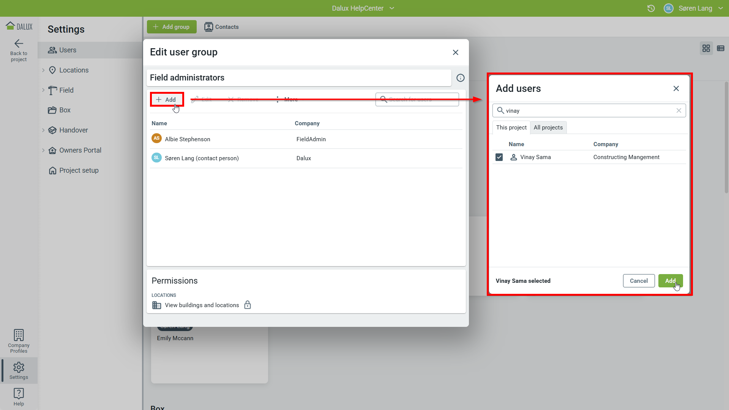
Task: Switch to list view layout icon
Action: click(720, 48)
